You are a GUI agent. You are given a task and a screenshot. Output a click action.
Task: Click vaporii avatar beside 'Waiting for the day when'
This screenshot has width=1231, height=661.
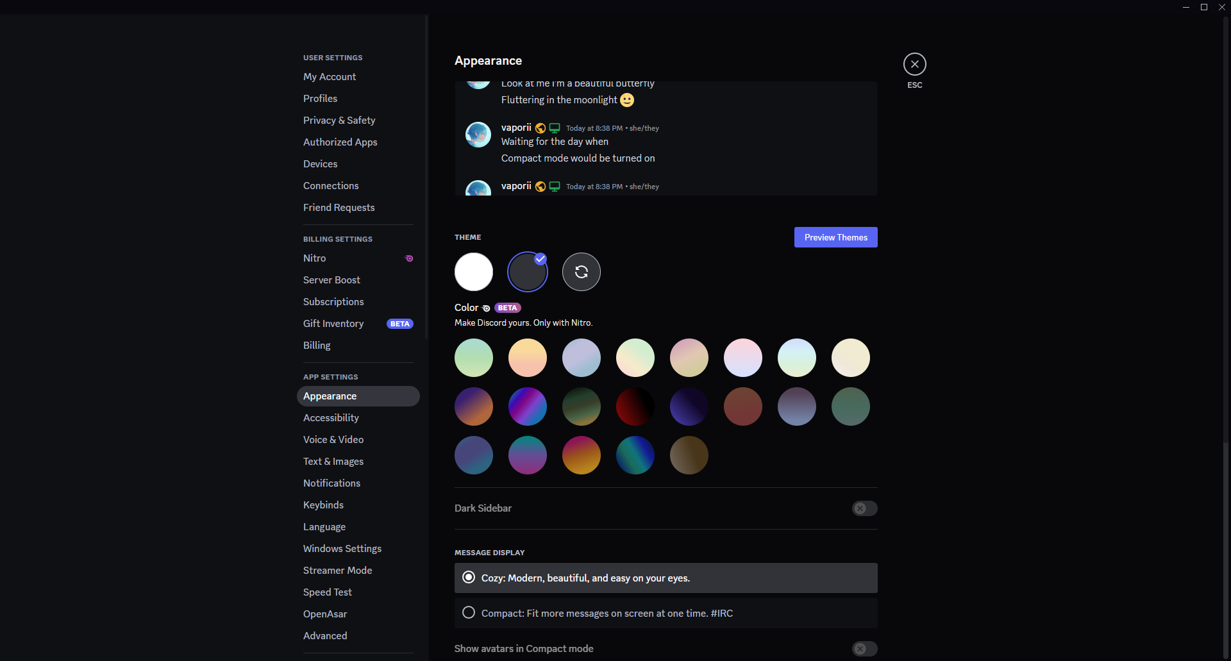[478, 135]
